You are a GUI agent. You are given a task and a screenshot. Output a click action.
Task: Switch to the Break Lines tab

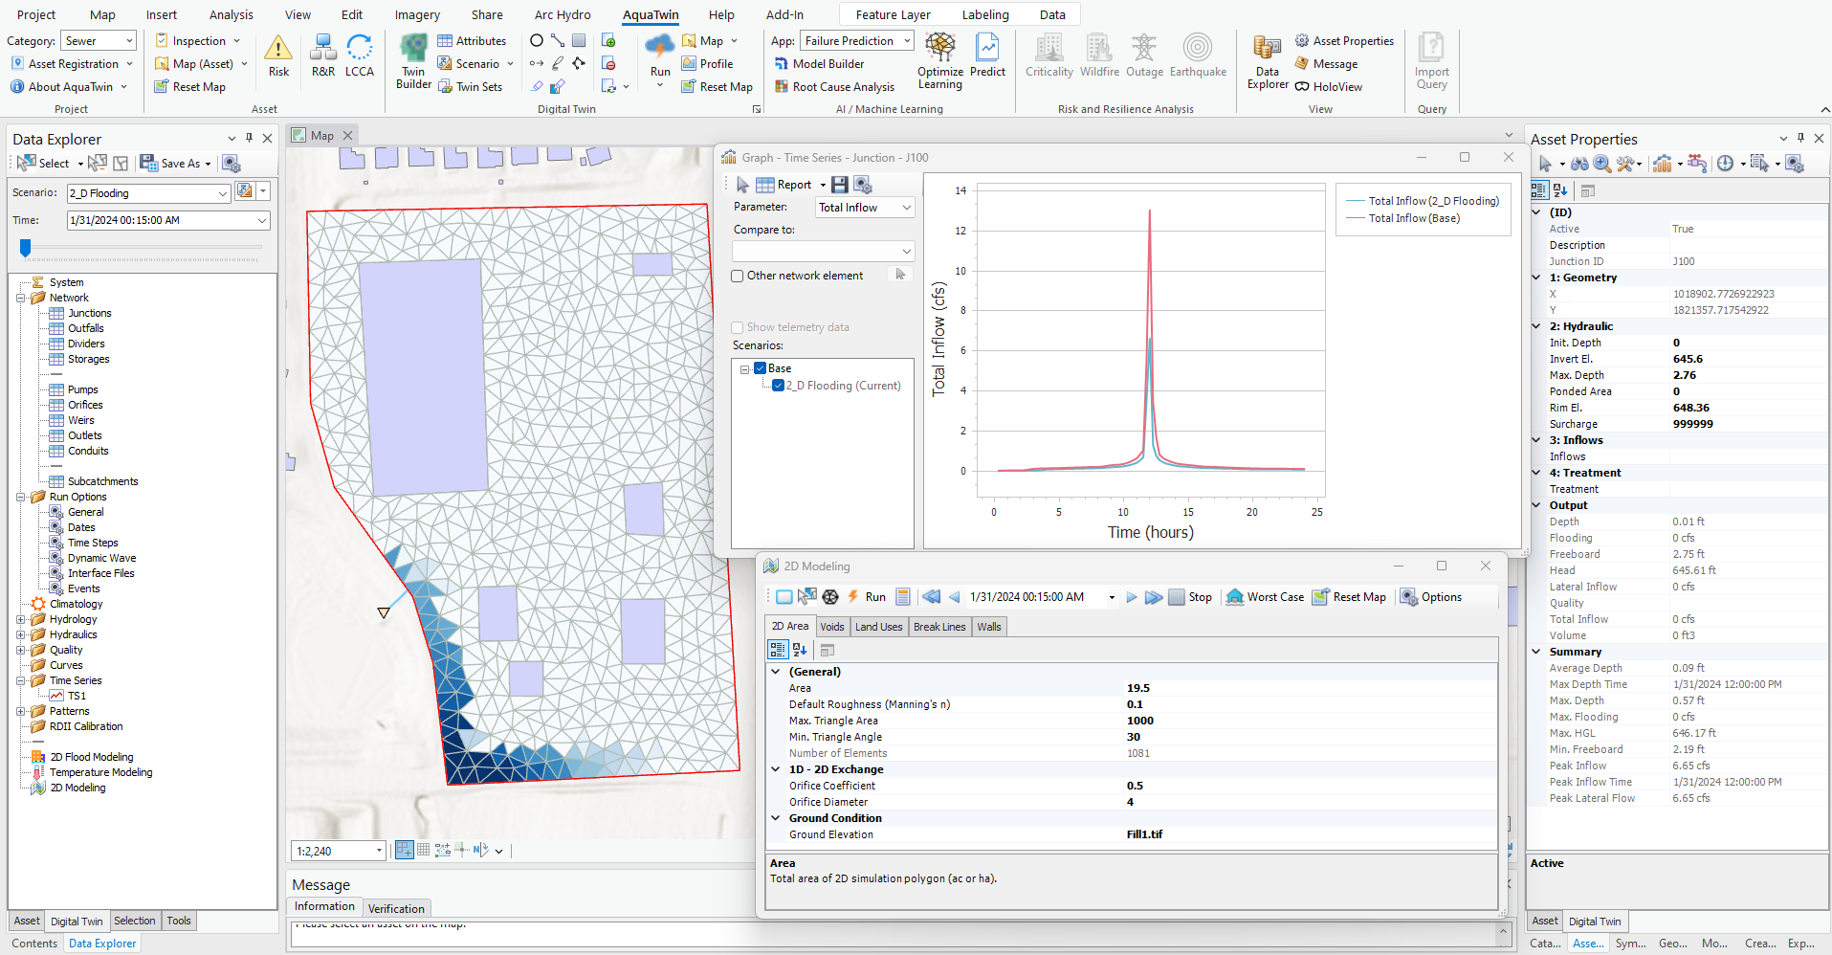(x=938, y=627)
